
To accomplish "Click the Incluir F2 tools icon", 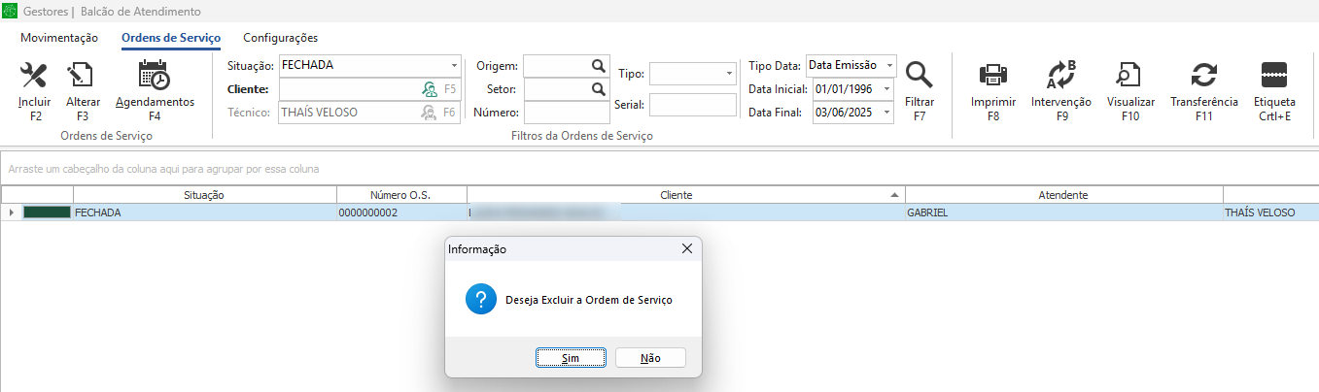I will coord(34,76).
